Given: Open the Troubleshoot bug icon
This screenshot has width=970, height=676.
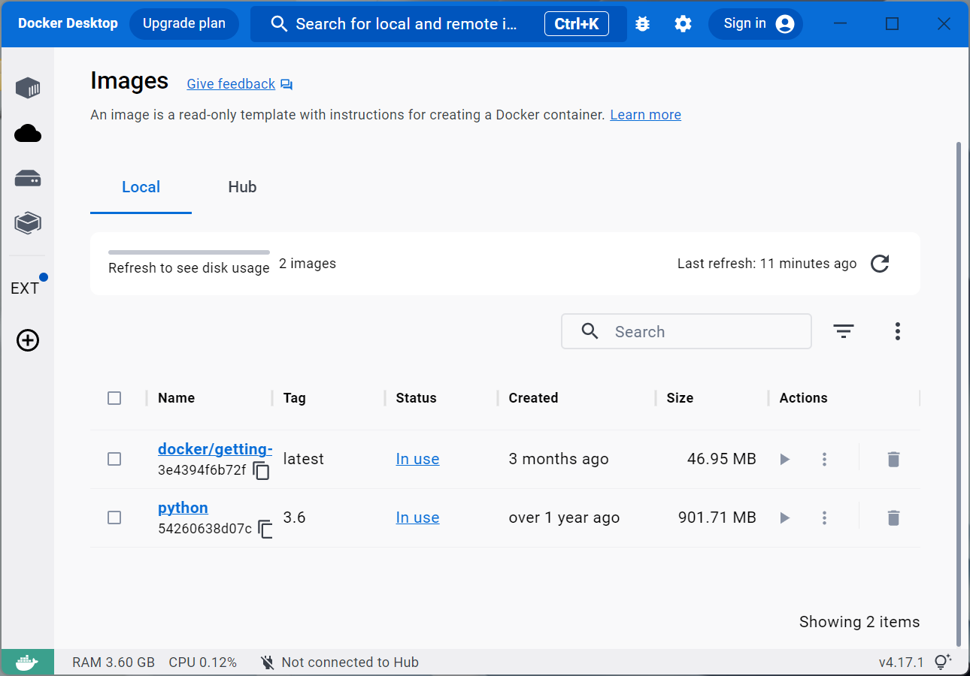Looking at the screenshot, I should 642,24.
